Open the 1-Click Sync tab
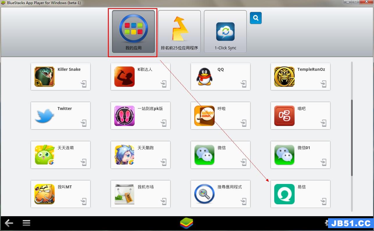The width and height of the screenshot is (374, 231). point(225,32)
